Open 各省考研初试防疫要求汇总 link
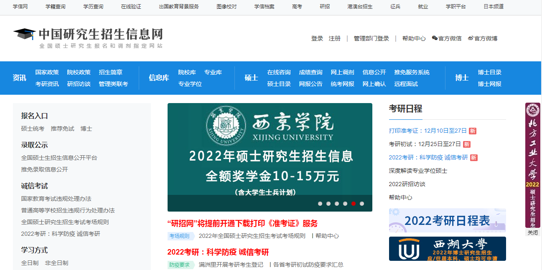This screenshot has height=270, width=542. (x=308, y=265)
